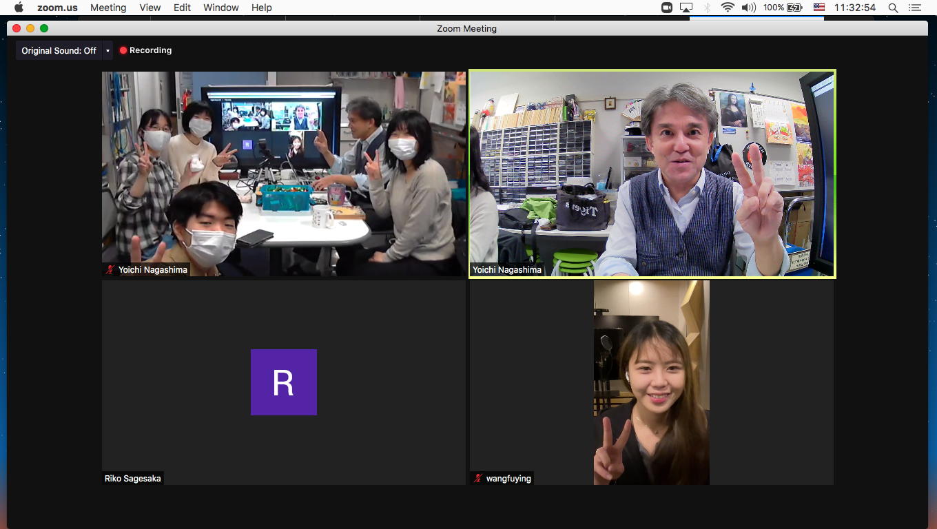The height and width of the screenshot is (529, 937).
Task: Click the Riko Sagesaka name label
Action: point(133,478)
